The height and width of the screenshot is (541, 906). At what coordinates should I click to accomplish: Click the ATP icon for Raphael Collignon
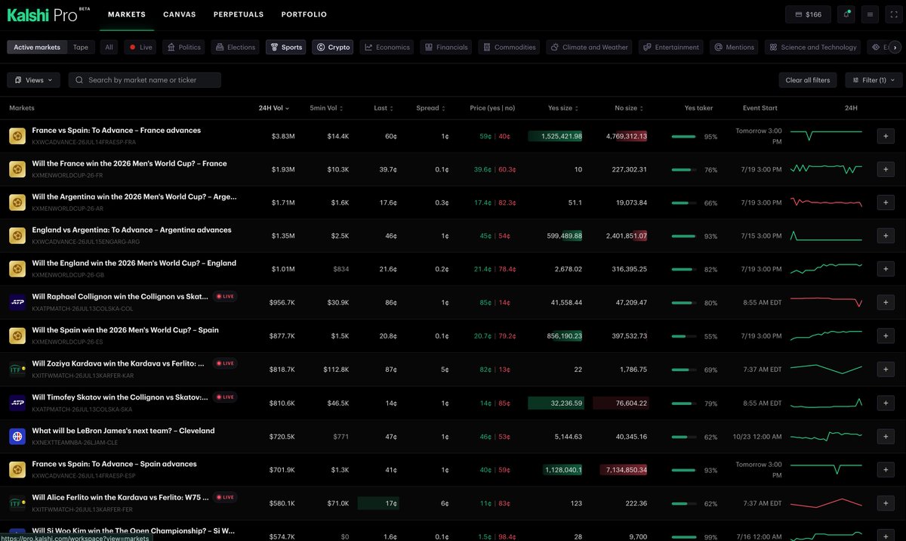click(17, 302)
